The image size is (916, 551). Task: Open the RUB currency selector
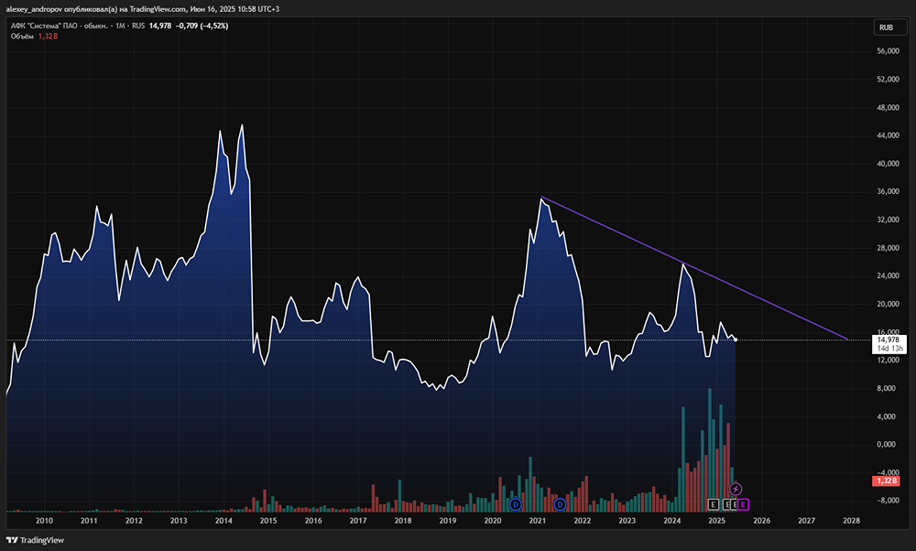(886, 27)
